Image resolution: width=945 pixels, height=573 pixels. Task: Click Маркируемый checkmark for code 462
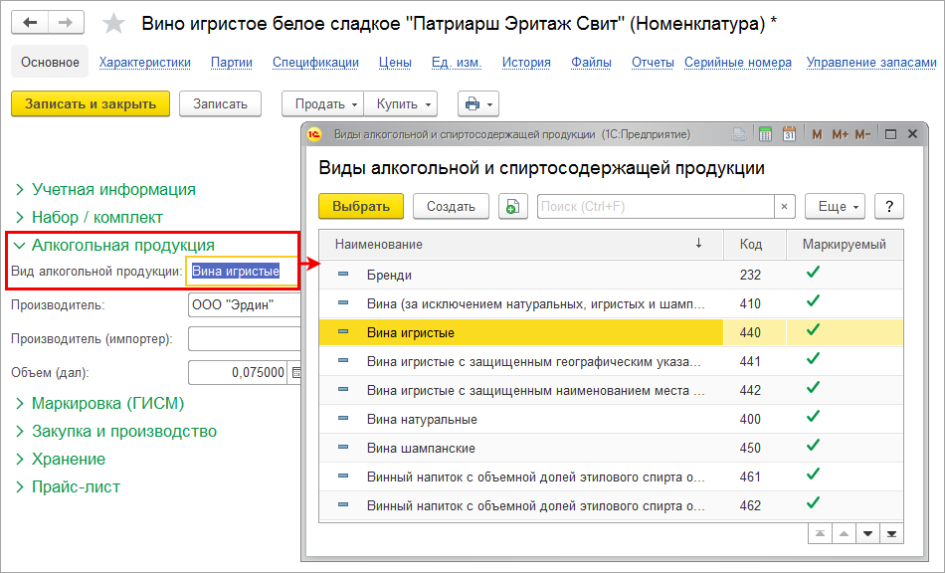pyautogui.click(x=813, y=503)
